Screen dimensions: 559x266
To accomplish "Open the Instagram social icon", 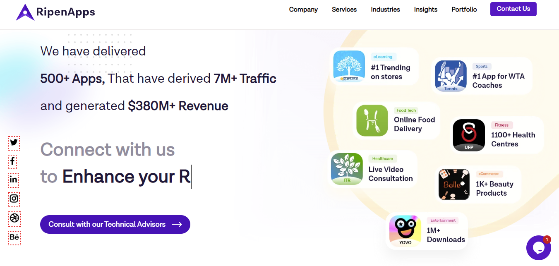I will pos(14,199).
